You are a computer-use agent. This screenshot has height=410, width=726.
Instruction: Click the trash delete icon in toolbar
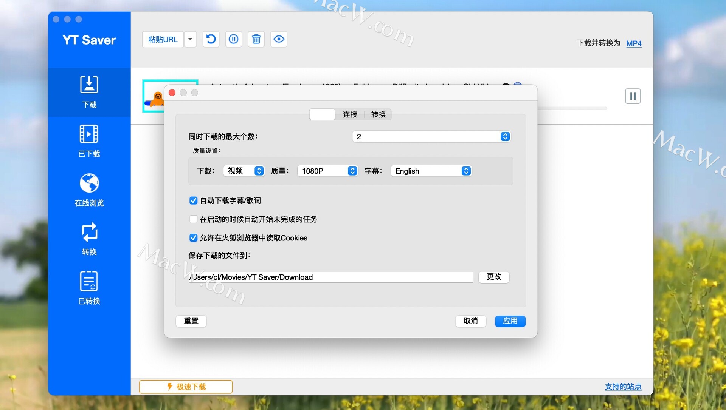[256, 39]
